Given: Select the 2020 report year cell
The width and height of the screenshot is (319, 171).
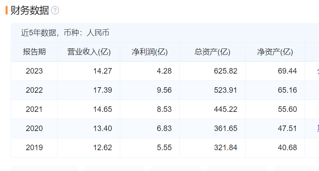Looking at the screenshot, I should (x=34, y=128).
